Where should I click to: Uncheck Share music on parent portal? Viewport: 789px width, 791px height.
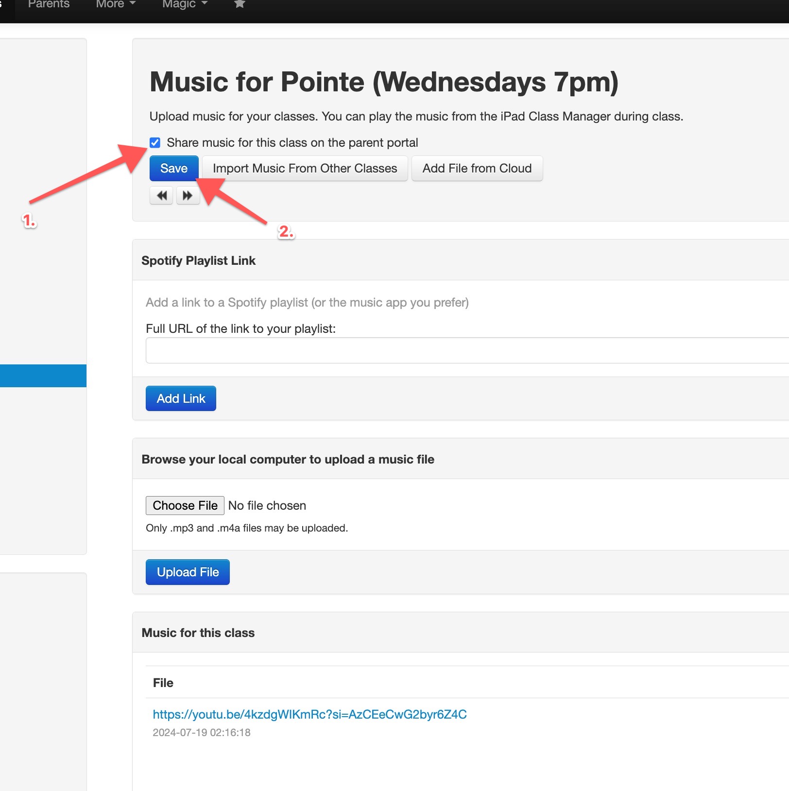(x=155, y=142)
